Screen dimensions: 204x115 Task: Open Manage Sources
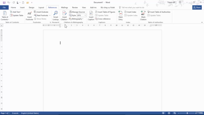point(77,12)
